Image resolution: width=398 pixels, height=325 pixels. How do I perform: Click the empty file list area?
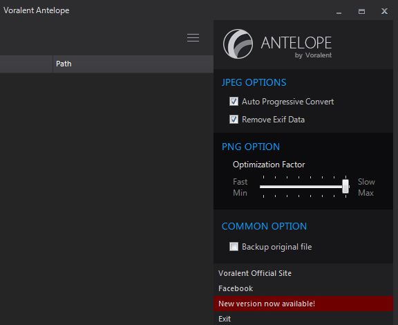pyautogui.click(x=106, y=198)
